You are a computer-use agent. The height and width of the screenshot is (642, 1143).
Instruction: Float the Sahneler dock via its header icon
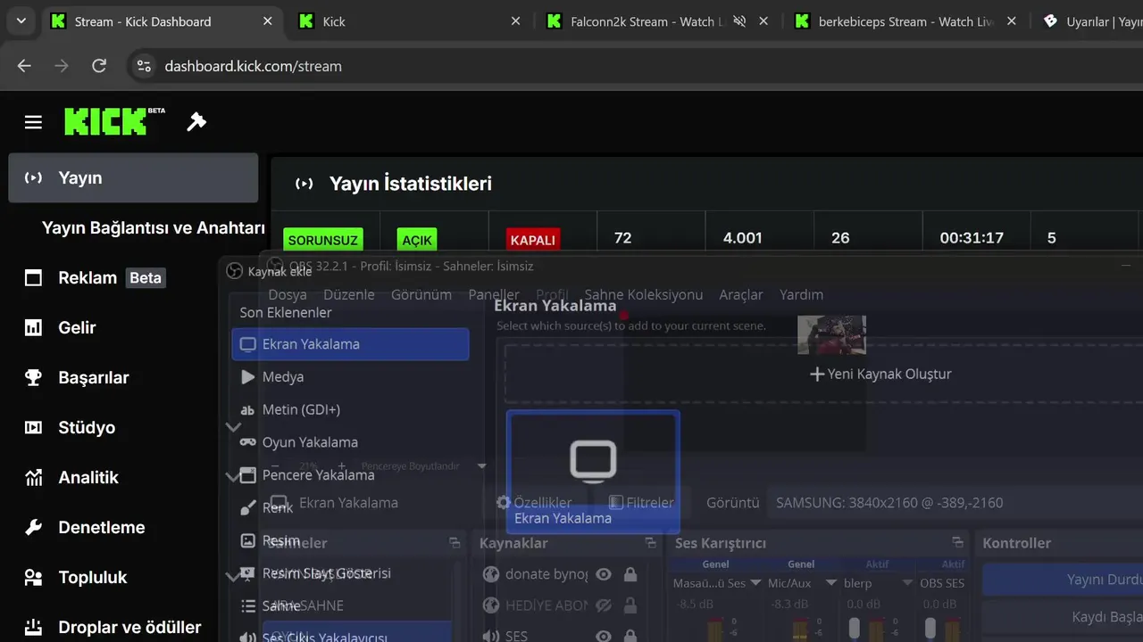(x=455, y=543)
